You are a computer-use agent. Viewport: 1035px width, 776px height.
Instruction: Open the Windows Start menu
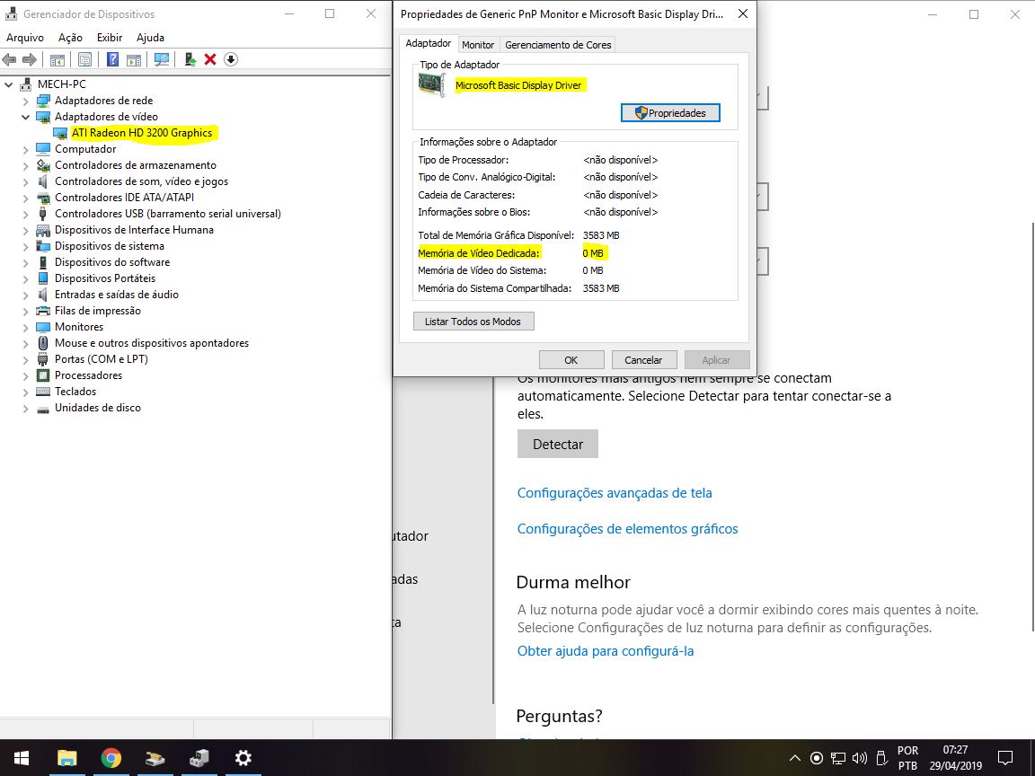(x=22, y=757)
